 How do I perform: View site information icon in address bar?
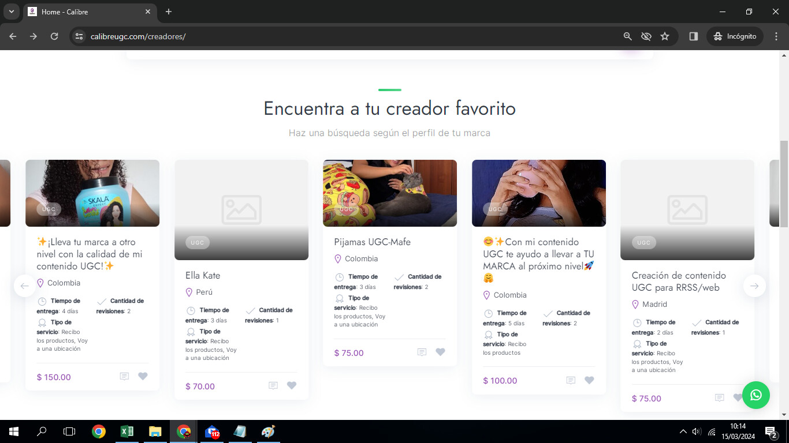pos(79,36)
